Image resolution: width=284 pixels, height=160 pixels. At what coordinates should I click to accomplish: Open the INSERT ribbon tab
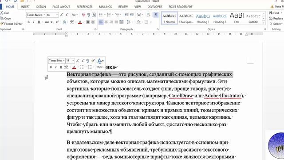pos(25,7)
